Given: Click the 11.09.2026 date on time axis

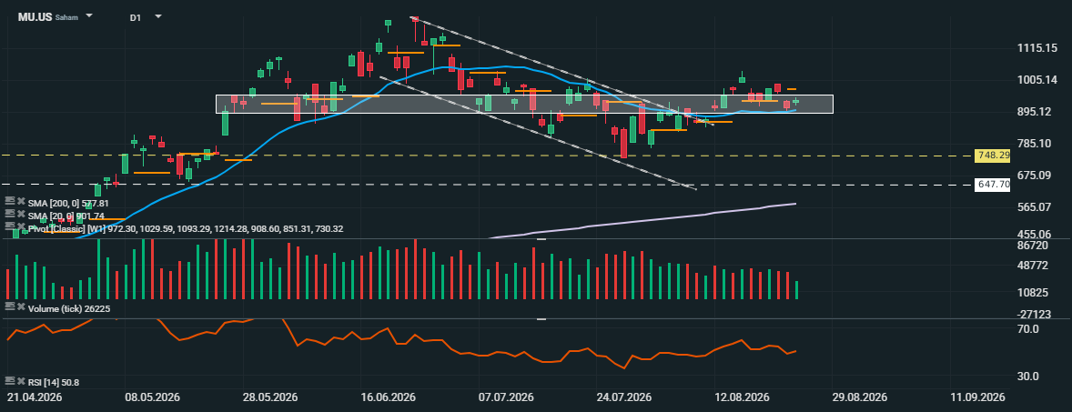Looking at the screenshot, I should click(979, 397).
